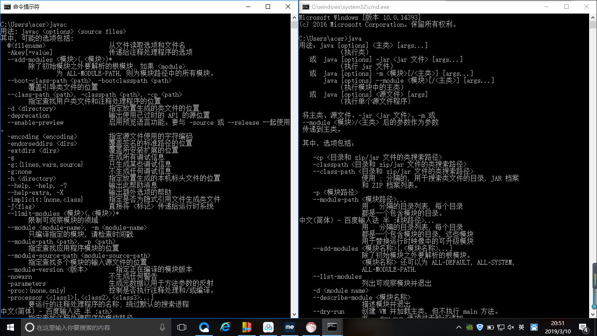Click the "-deprecation" option text
The width and height of the screenshot is (597, 336).
tap(28, 116)
